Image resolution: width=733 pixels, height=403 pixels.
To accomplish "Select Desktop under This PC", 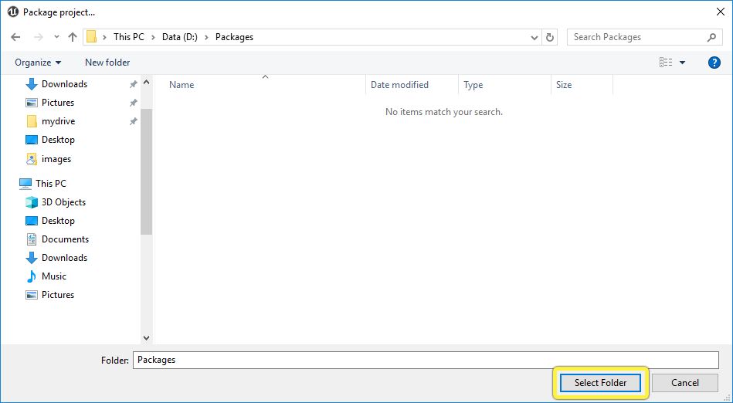I will (58, 221).
